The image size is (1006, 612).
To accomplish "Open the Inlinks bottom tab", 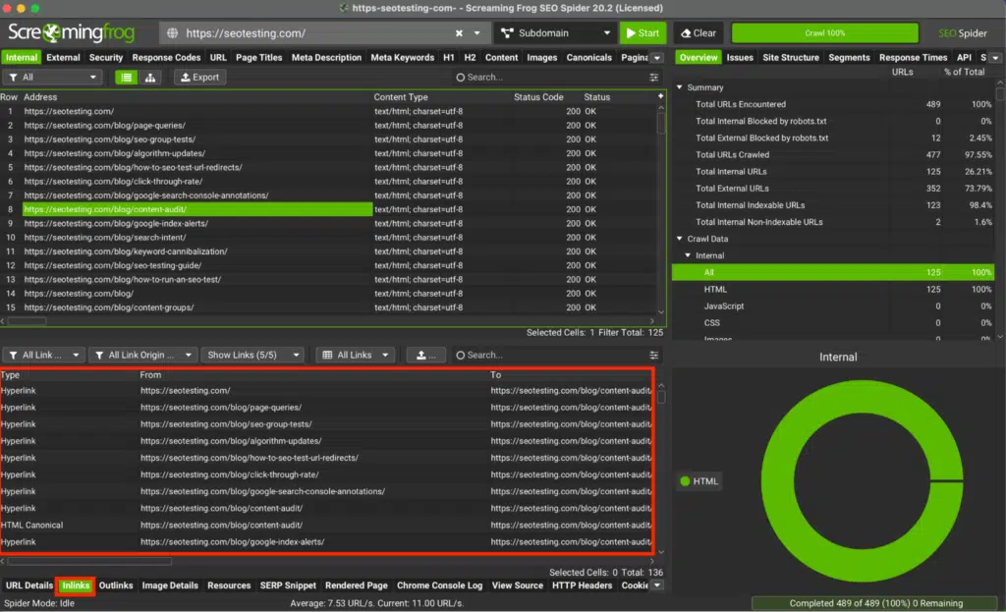I will [x=76, y=585].
